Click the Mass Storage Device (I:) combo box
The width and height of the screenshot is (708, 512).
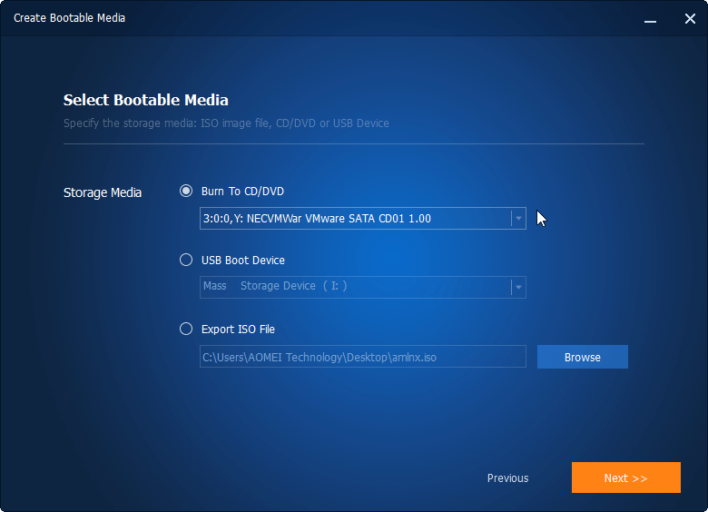[x=354, y=287]
